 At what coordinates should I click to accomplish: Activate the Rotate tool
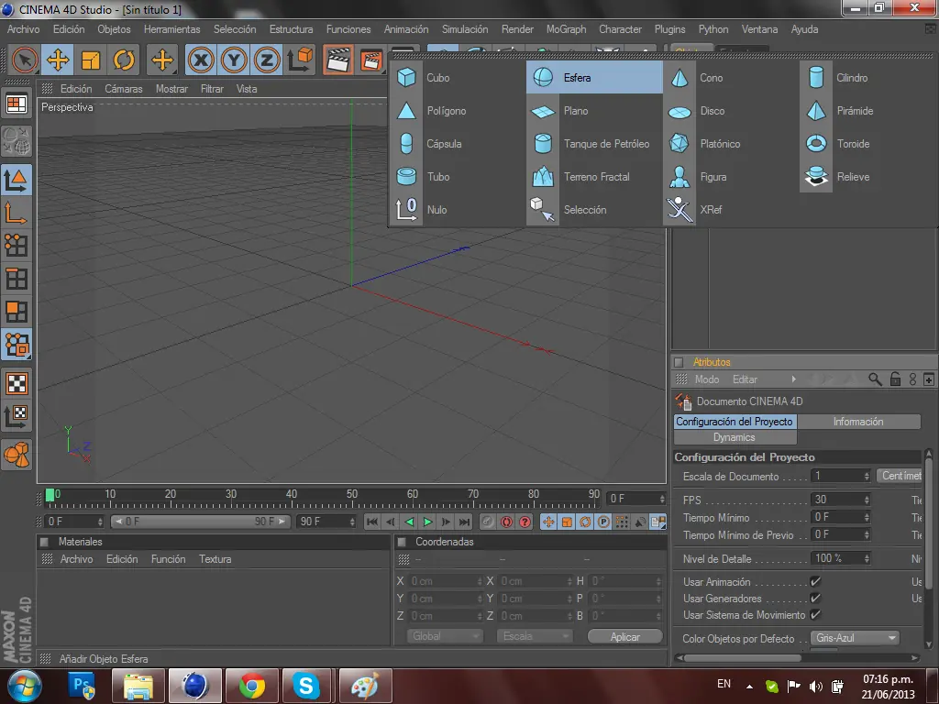(x=124, y=60)
